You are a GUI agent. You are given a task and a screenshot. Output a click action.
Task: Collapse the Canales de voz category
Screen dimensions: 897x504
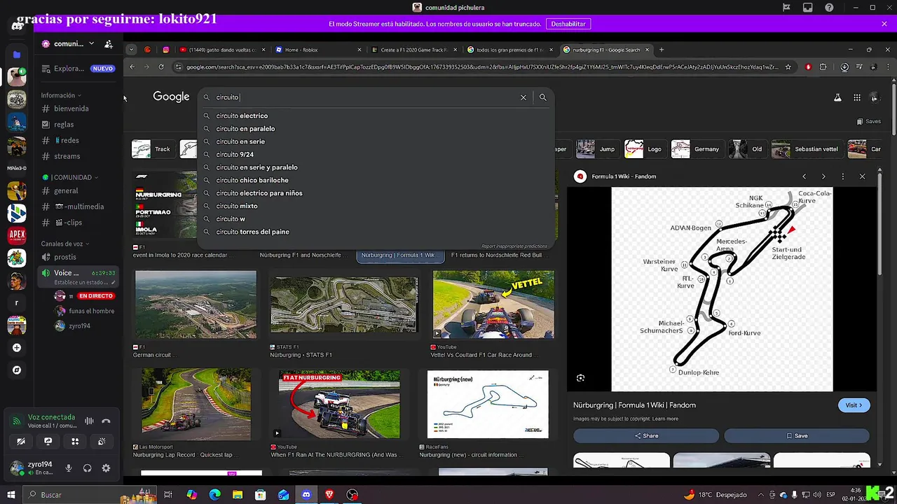(x=65, y=244)
